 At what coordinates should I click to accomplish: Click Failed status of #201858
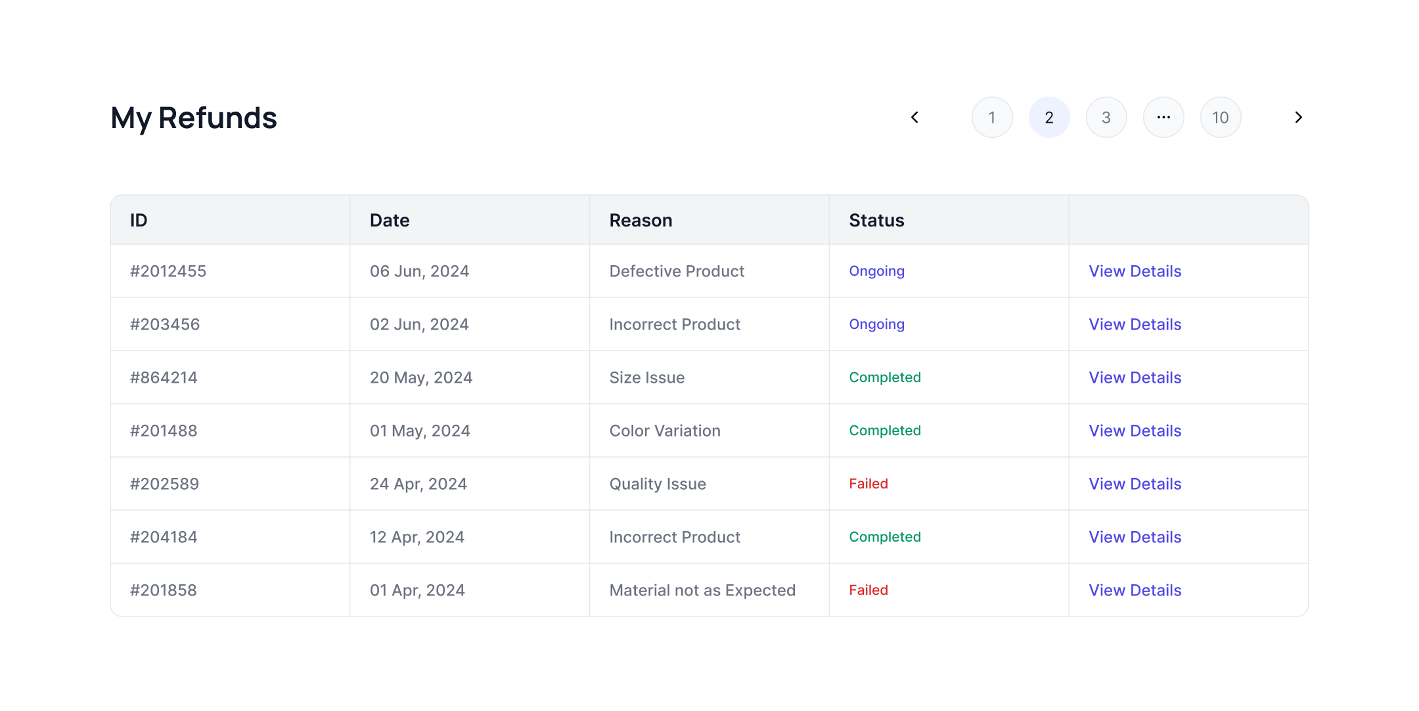pos(868,590)
